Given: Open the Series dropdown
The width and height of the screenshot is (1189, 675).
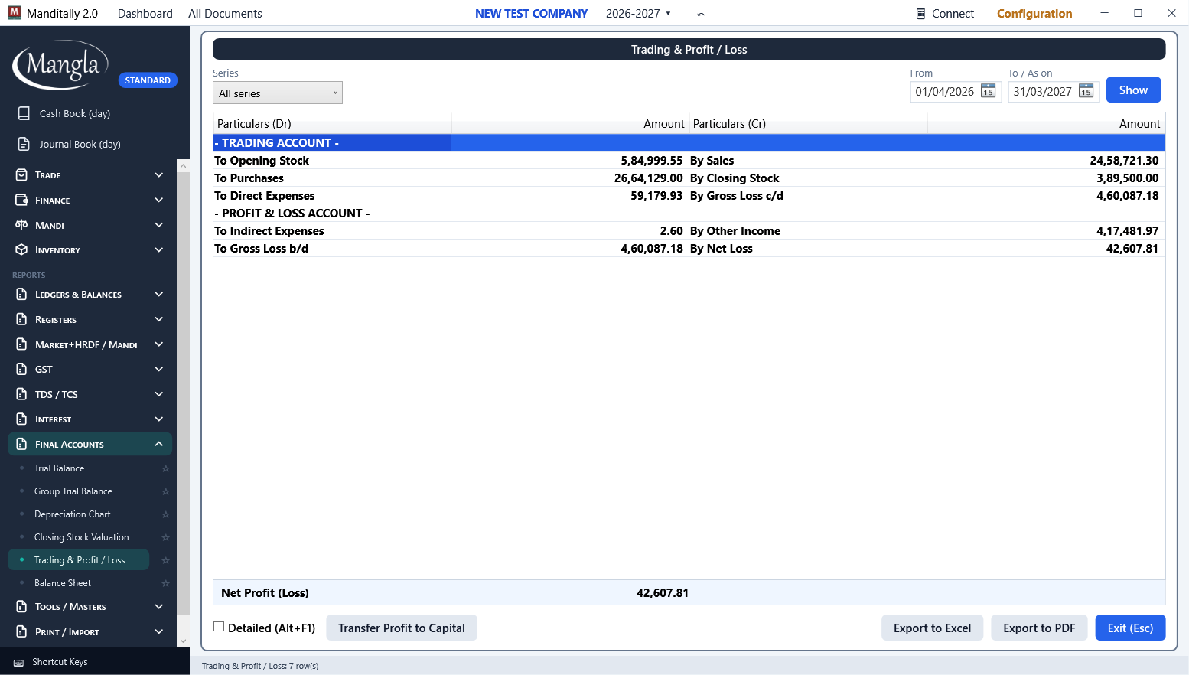Looking at the screenshot, I should pyautogui.click(x=278, y=93).
